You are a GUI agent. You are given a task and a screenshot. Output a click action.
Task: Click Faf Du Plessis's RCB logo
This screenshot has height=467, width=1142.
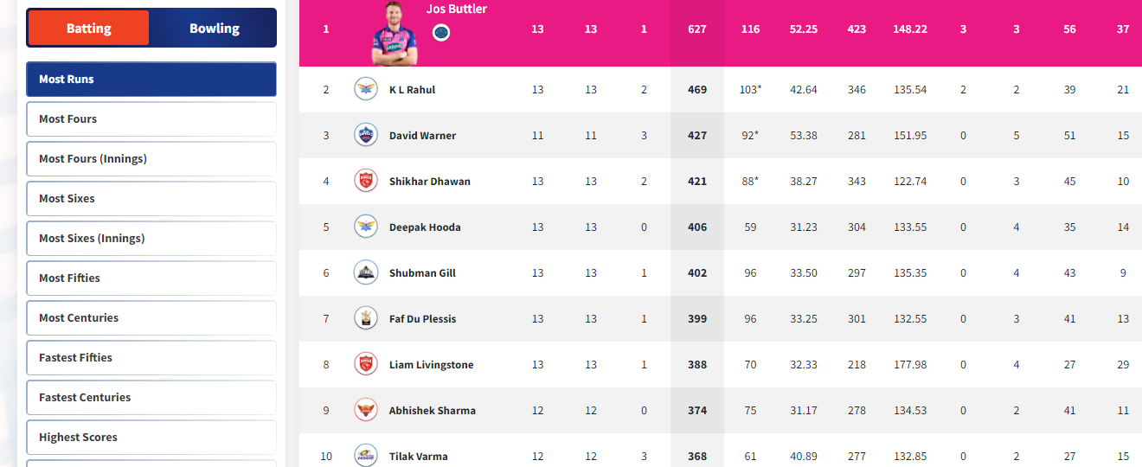(x=366, y=318)
